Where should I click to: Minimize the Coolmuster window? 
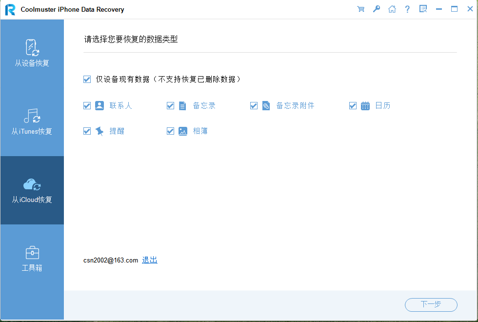tap(439, 9)
